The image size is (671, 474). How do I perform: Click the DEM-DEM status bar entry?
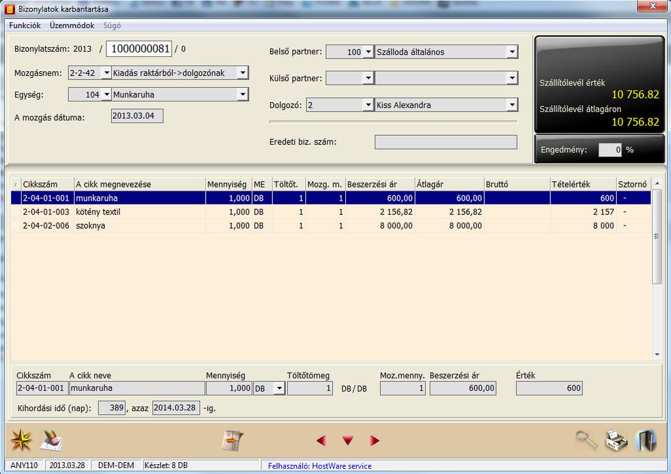pos(116,465)
